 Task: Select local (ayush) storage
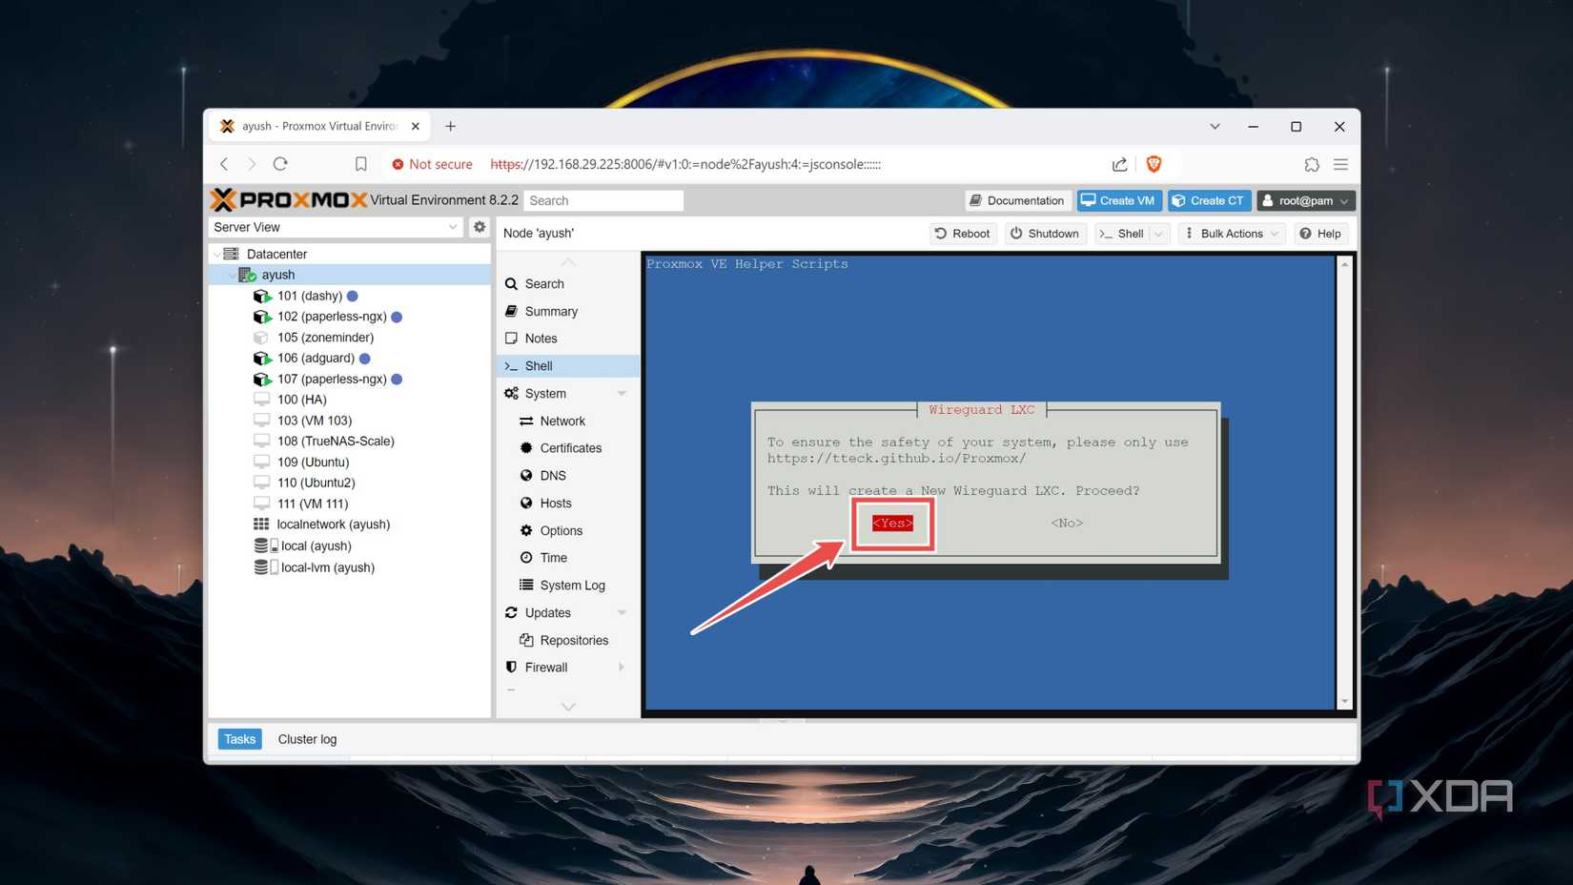[x=316, y=545]
